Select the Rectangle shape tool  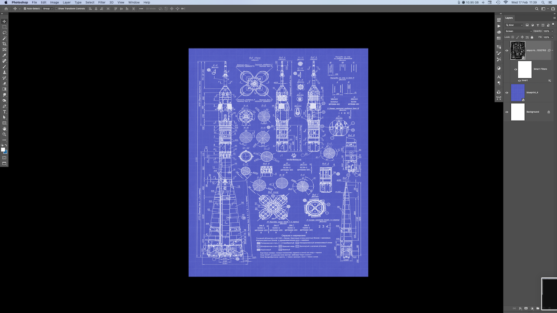click(x=4, y=123)
